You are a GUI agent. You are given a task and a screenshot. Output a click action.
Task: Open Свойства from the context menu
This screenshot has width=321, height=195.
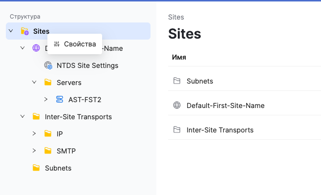[75, 44]
